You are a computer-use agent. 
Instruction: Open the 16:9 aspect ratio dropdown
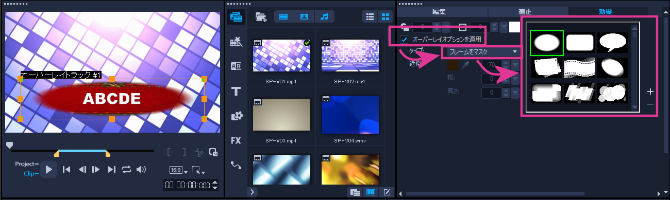tap(178, 170)
